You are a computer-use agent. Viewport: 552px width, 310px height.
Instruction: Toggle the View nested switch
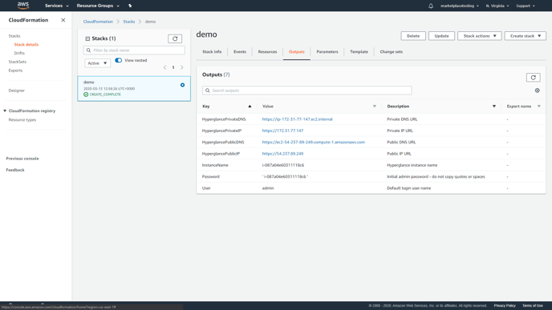tap(118, 60)
